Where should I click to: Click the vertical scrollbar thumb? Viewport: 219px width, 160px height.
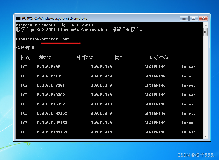coord(206,32)
